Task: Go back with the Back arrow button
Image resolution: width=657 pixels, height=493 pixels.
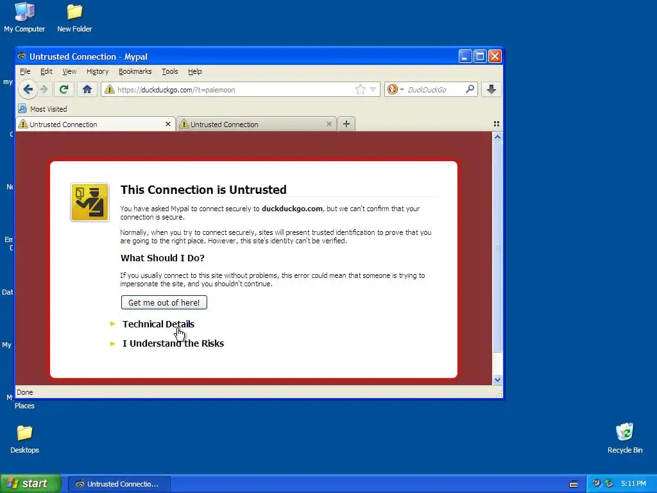Action: pos(28,89)
